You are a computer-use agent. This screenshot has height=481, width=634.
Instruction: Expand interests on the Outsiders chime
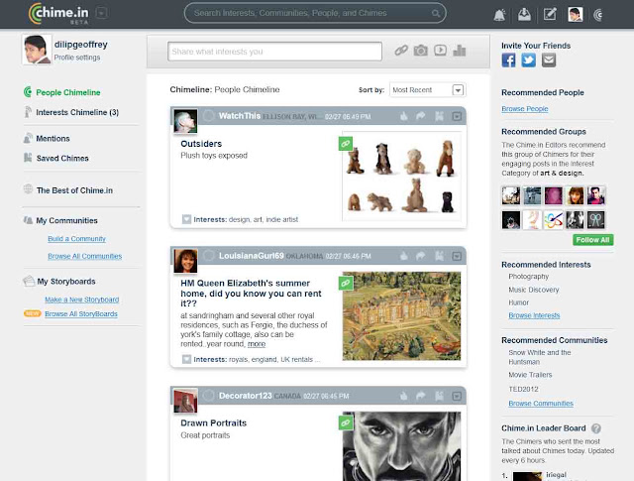pos(186,219)
